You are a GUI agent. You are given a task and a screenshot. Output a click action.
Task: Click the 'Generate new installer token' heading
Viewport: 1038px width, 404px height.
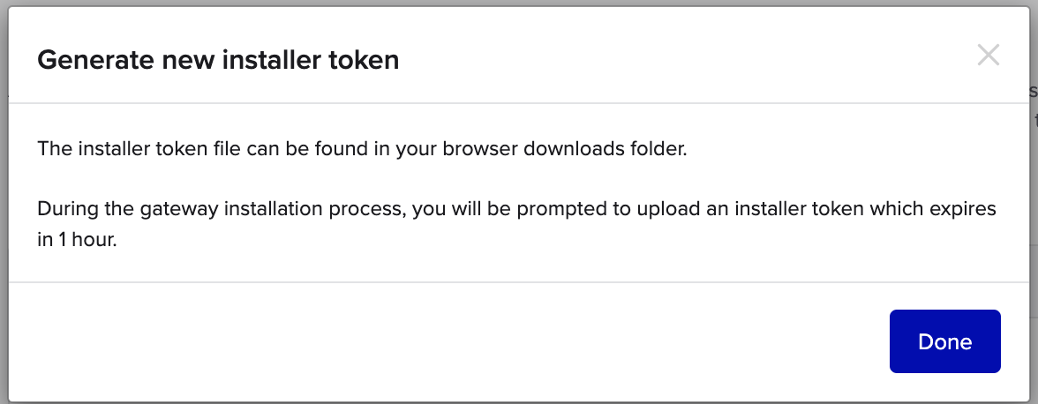coord(218,59)
